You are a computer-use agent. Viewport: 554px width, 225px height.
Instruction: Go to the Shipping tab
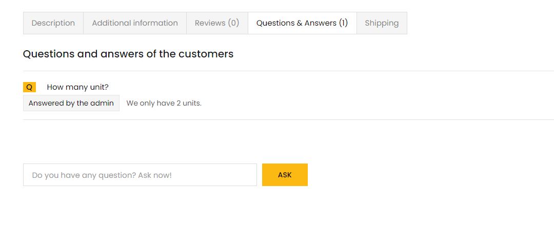(382, 23)
